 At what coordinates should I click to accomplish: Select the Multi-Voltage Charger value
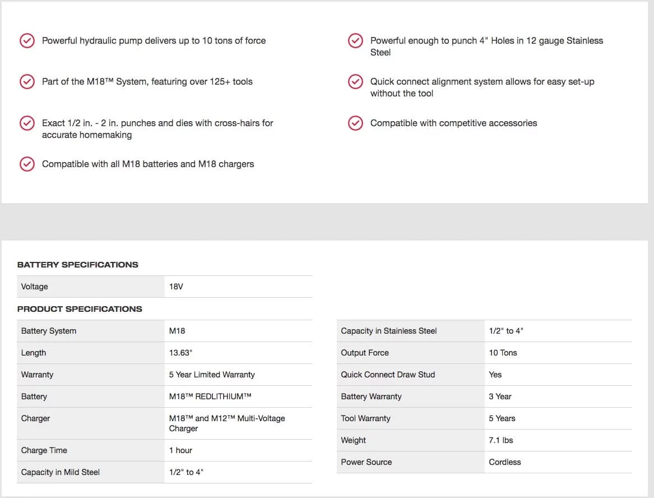227,423
